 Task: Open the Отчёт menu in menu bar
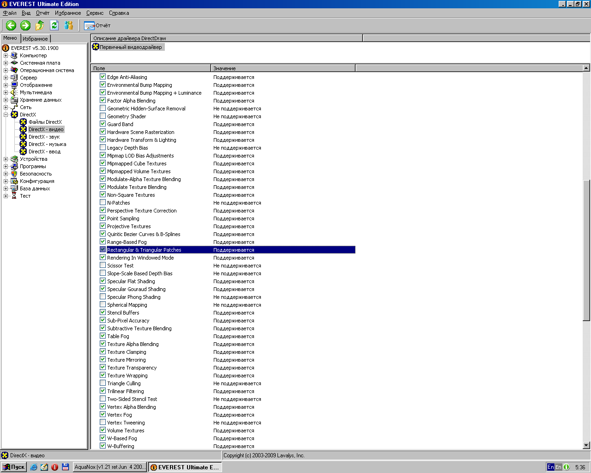pos(42,13)
